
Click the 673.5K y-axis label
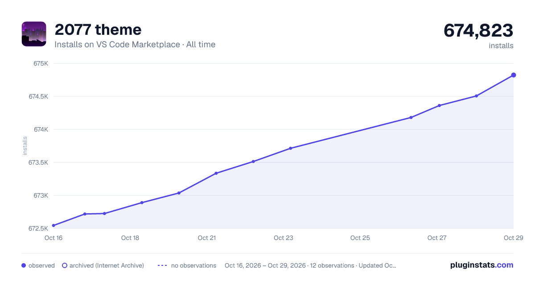click(38, 162)
